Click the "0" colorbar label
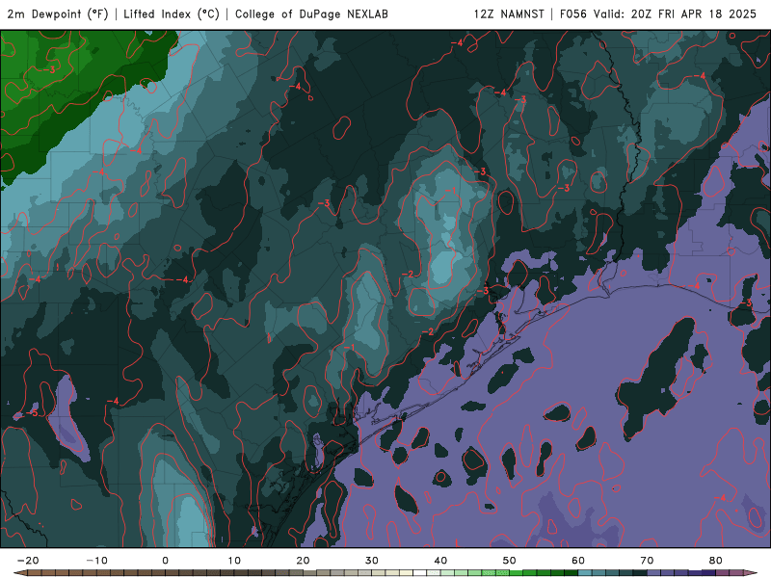 (165, 561)
